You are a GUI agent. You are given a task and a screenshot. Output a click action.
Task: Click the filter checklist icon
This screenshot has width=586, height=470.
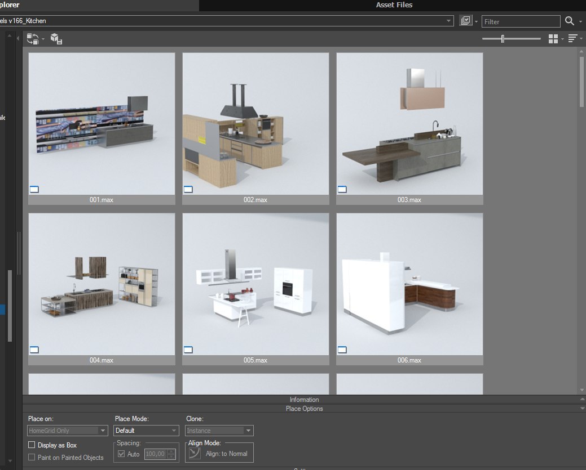[x=466, y=20]
